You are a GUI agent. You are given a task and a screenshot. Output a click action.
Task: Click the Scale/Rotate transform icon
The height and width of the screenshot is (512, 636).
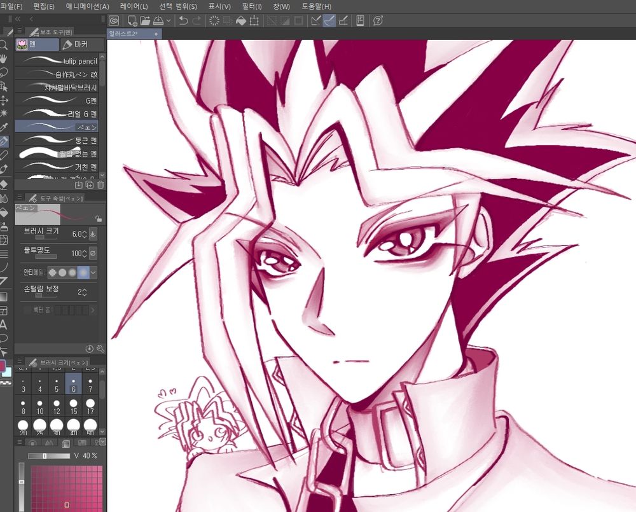click(254, 20)
